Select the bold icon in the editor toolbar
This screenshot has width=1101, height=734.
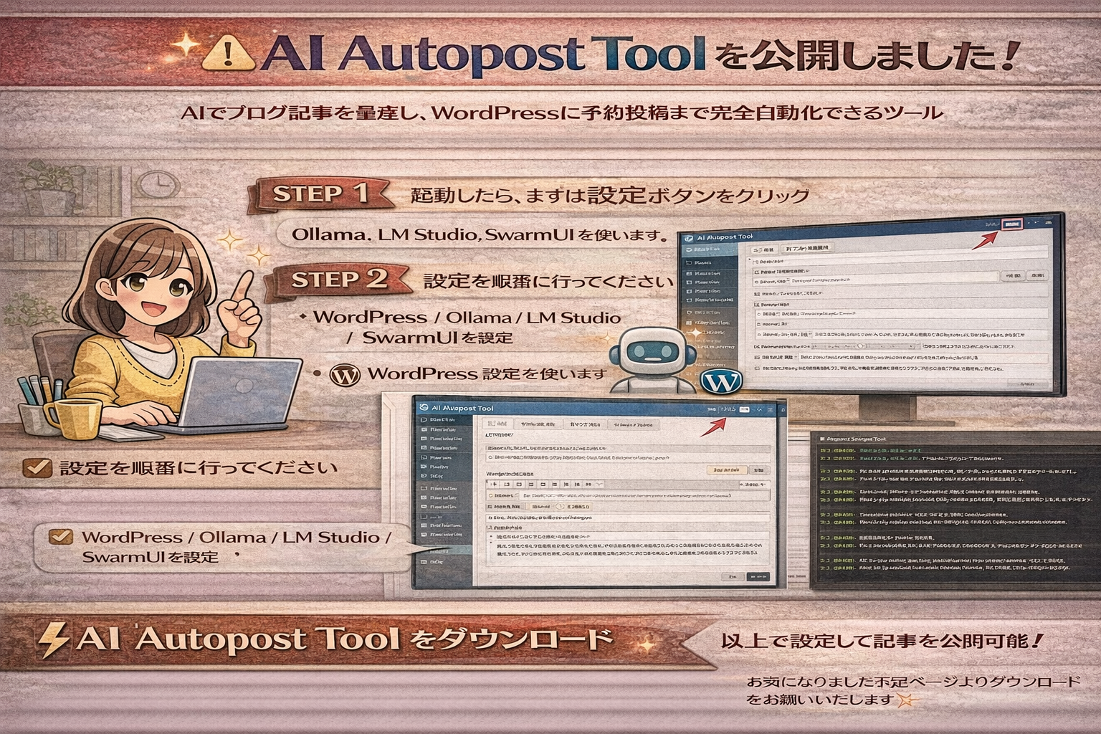click(x=495, y=484)
